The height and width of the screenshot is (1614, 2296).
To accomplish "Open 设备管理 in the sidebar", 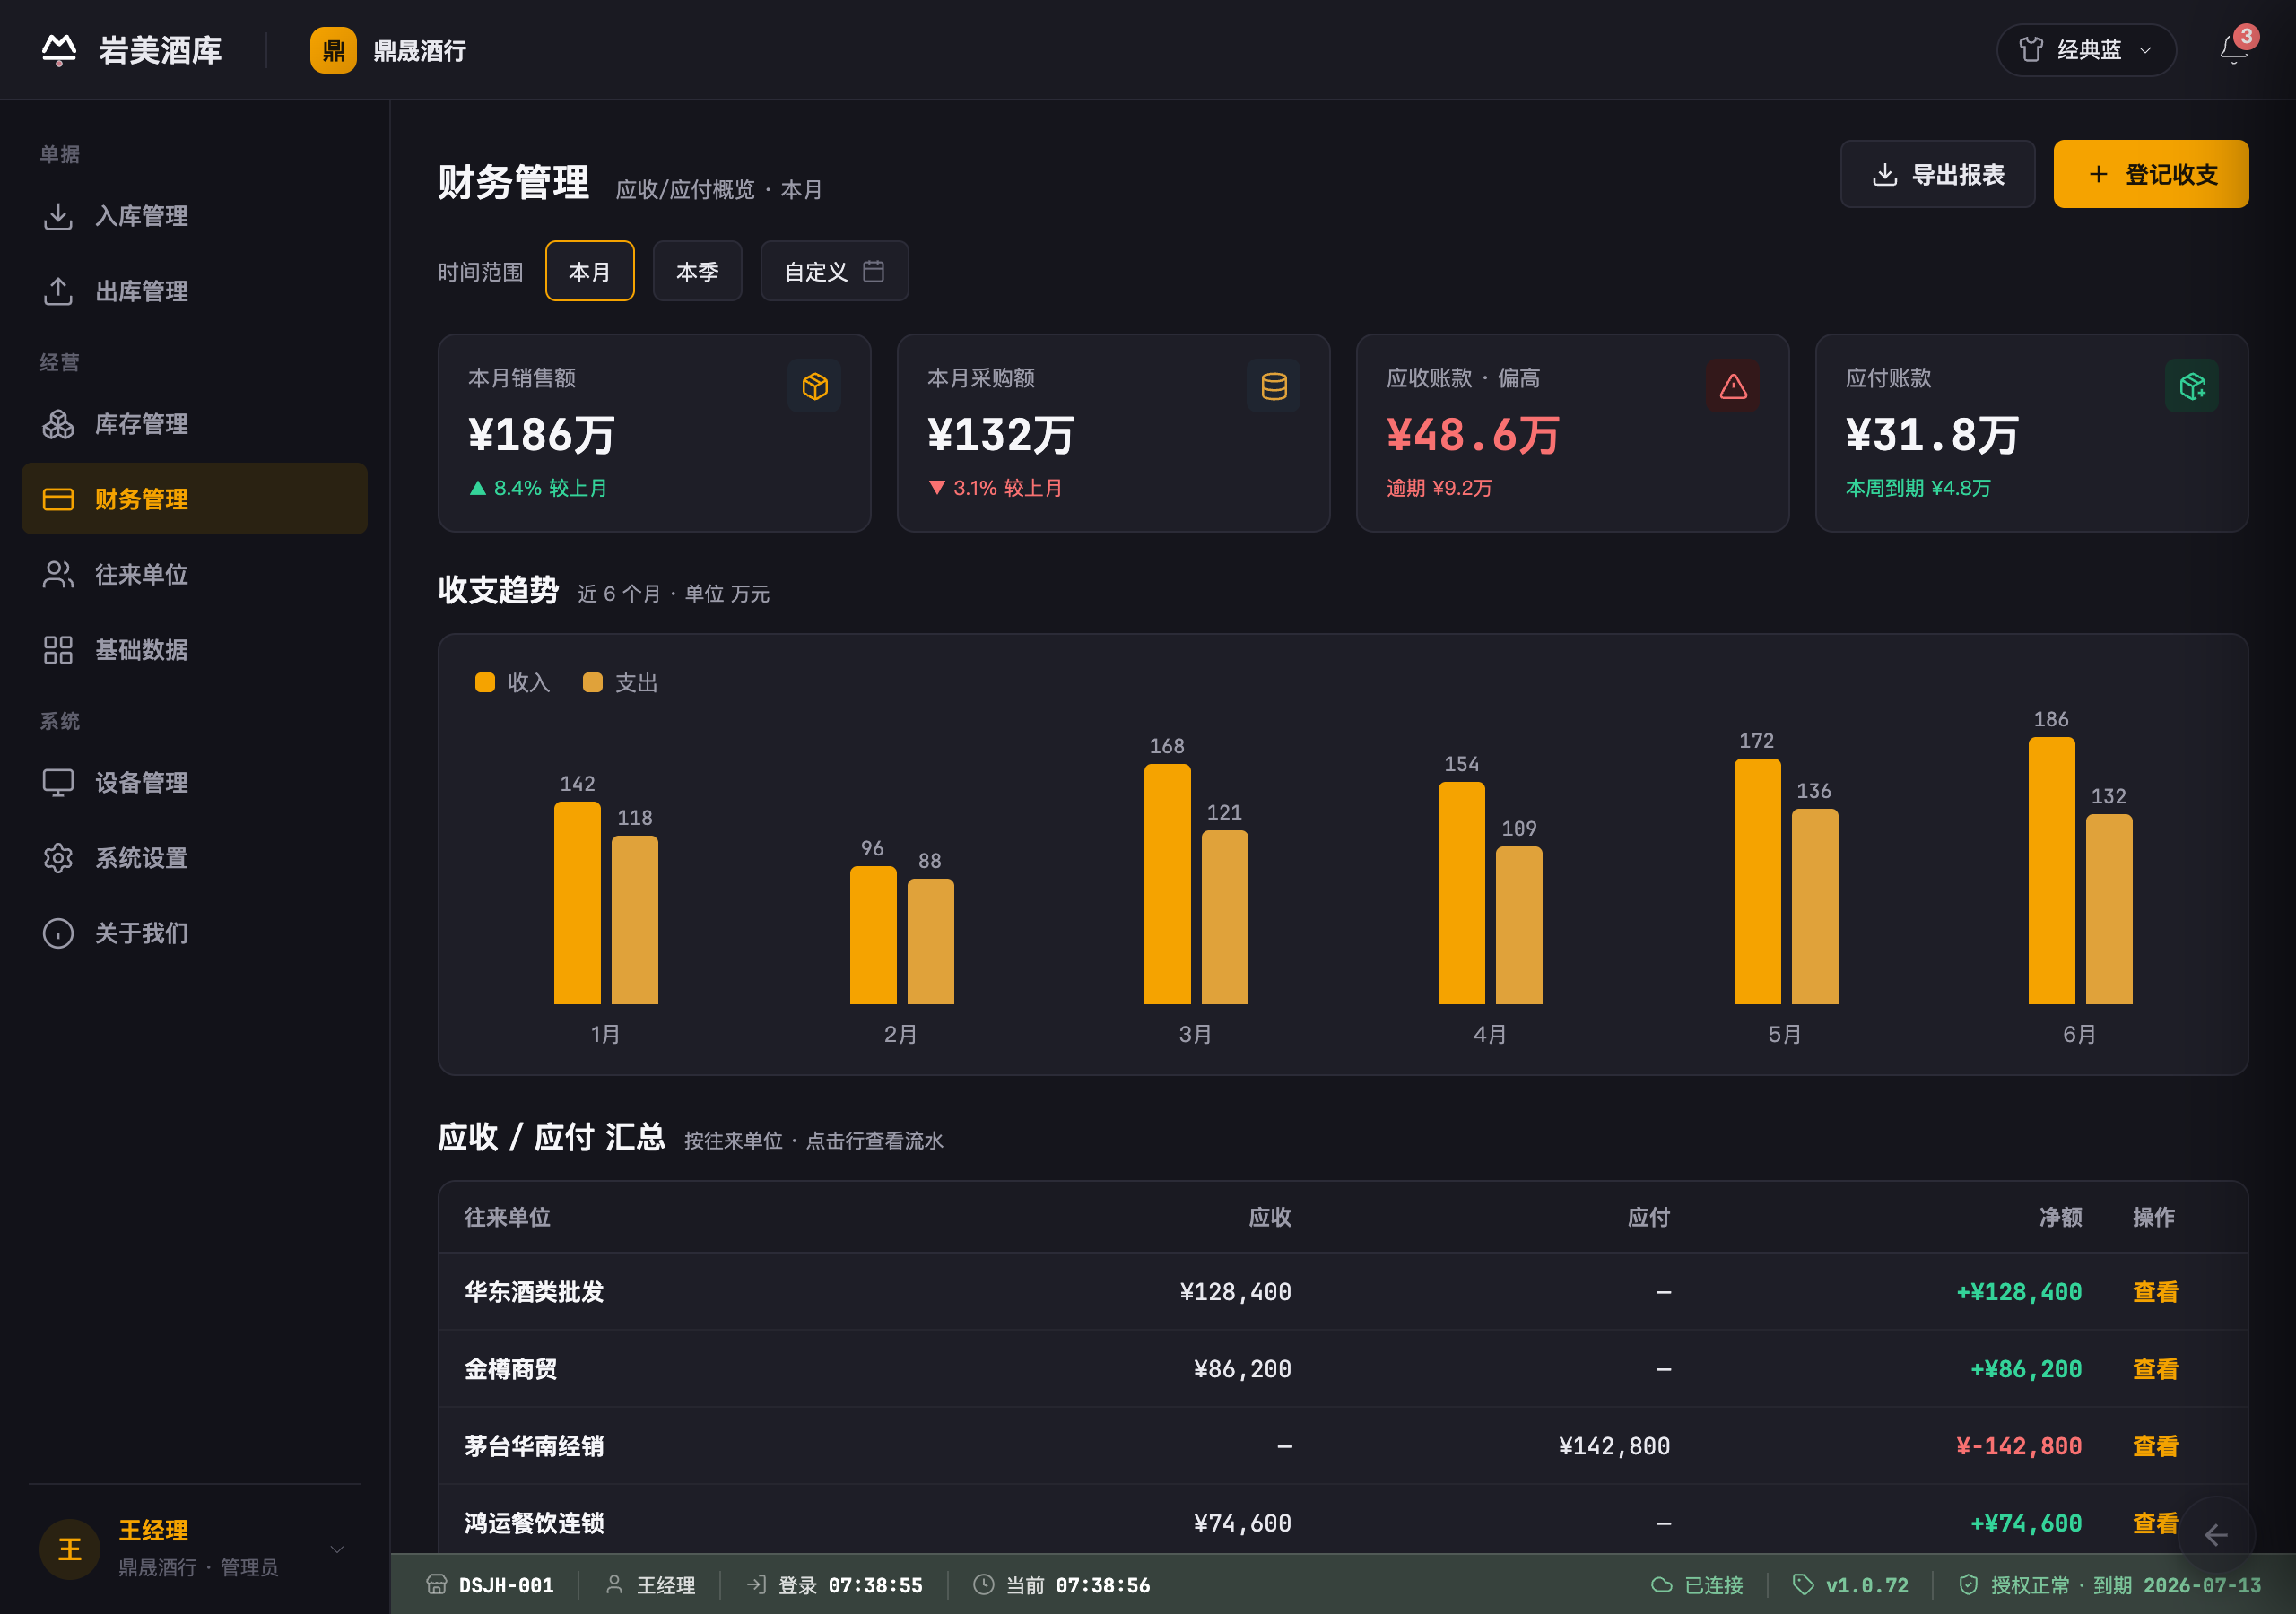I will coord(194,782).
